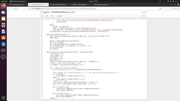
Task: Open Rhythmbox music player in dock
Action: (x=3, y=25)
